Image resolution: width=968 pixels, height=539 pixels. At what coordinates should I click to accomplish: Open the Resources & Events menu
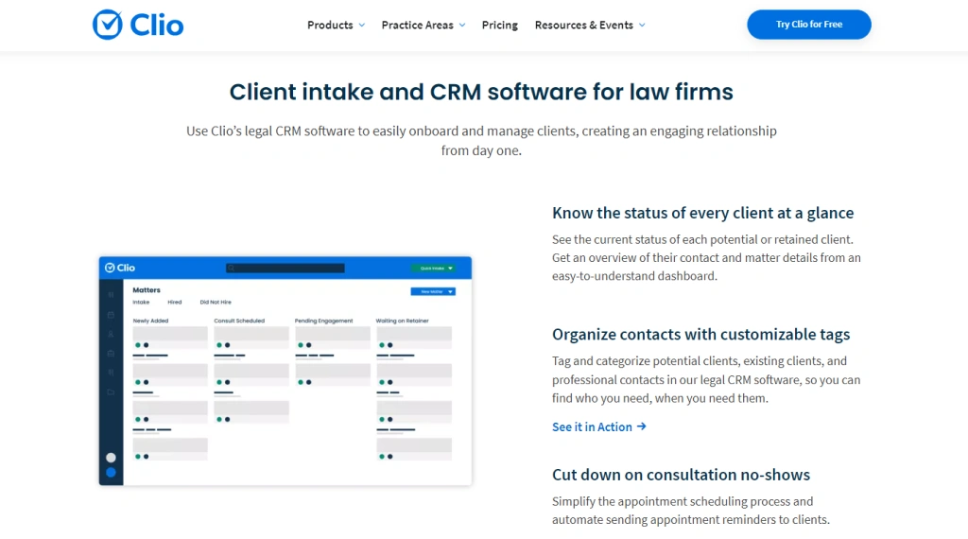tap(584, 26)
